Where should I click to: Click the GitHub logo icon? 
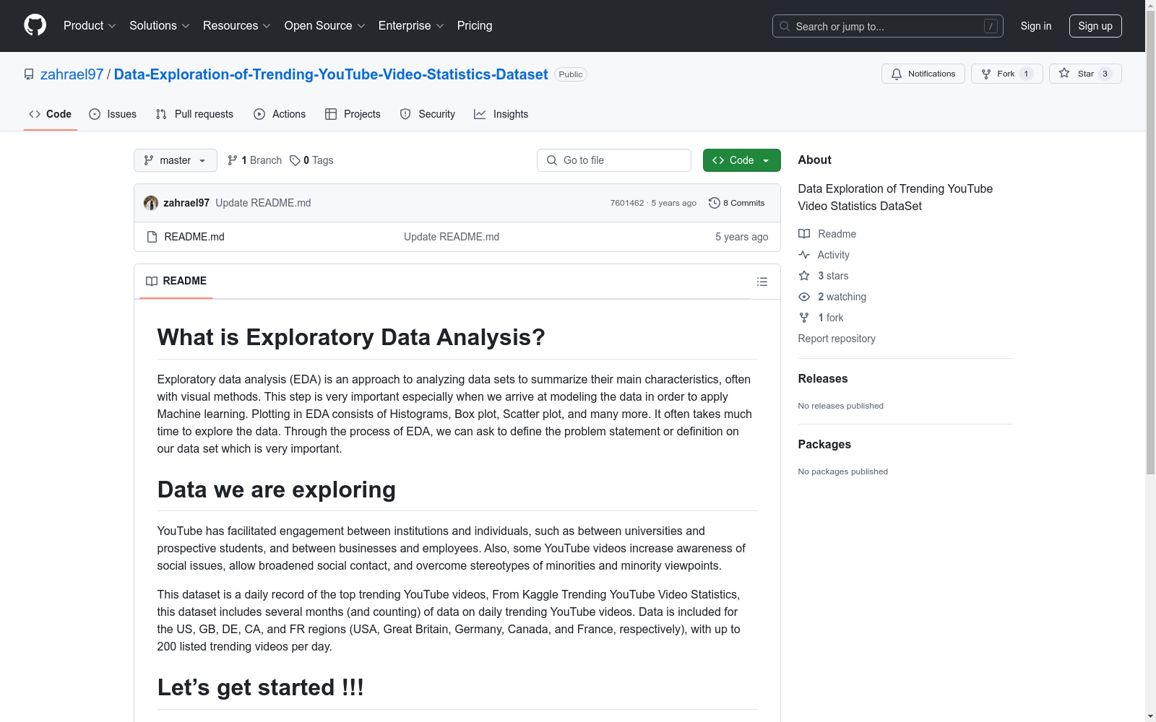coord(35,25)
